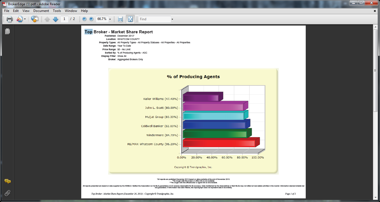Click the highlighted word Top in title
The width and height of the screenshot is (380, 202).
[88, 32]
